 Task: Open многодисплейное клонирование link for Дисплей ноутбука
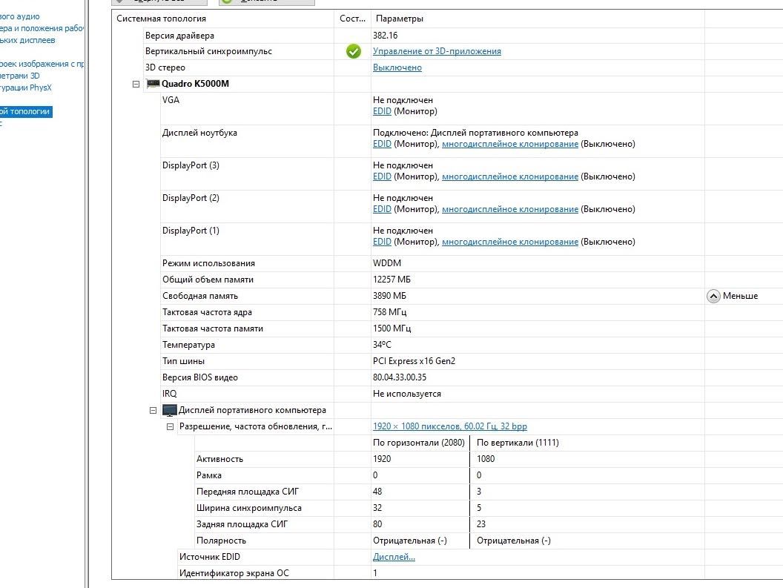510,144
